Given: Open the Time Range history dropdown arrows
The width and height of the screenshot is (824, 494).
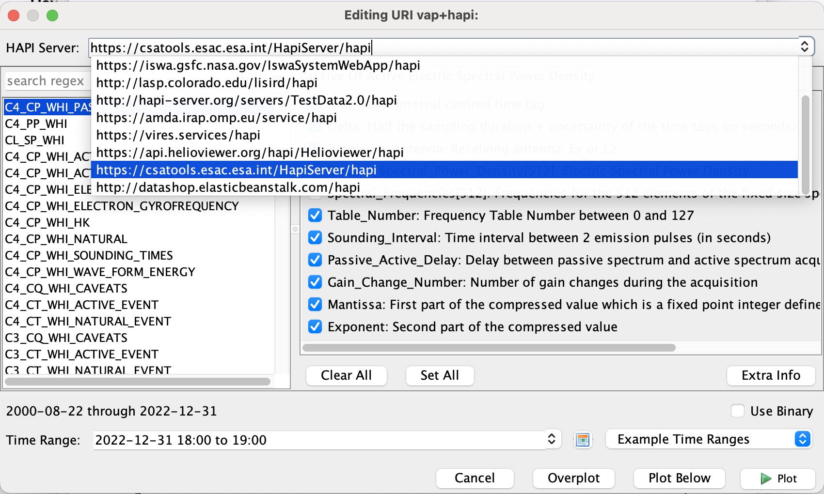Looking at the screenshot, I should click(552, 439).
